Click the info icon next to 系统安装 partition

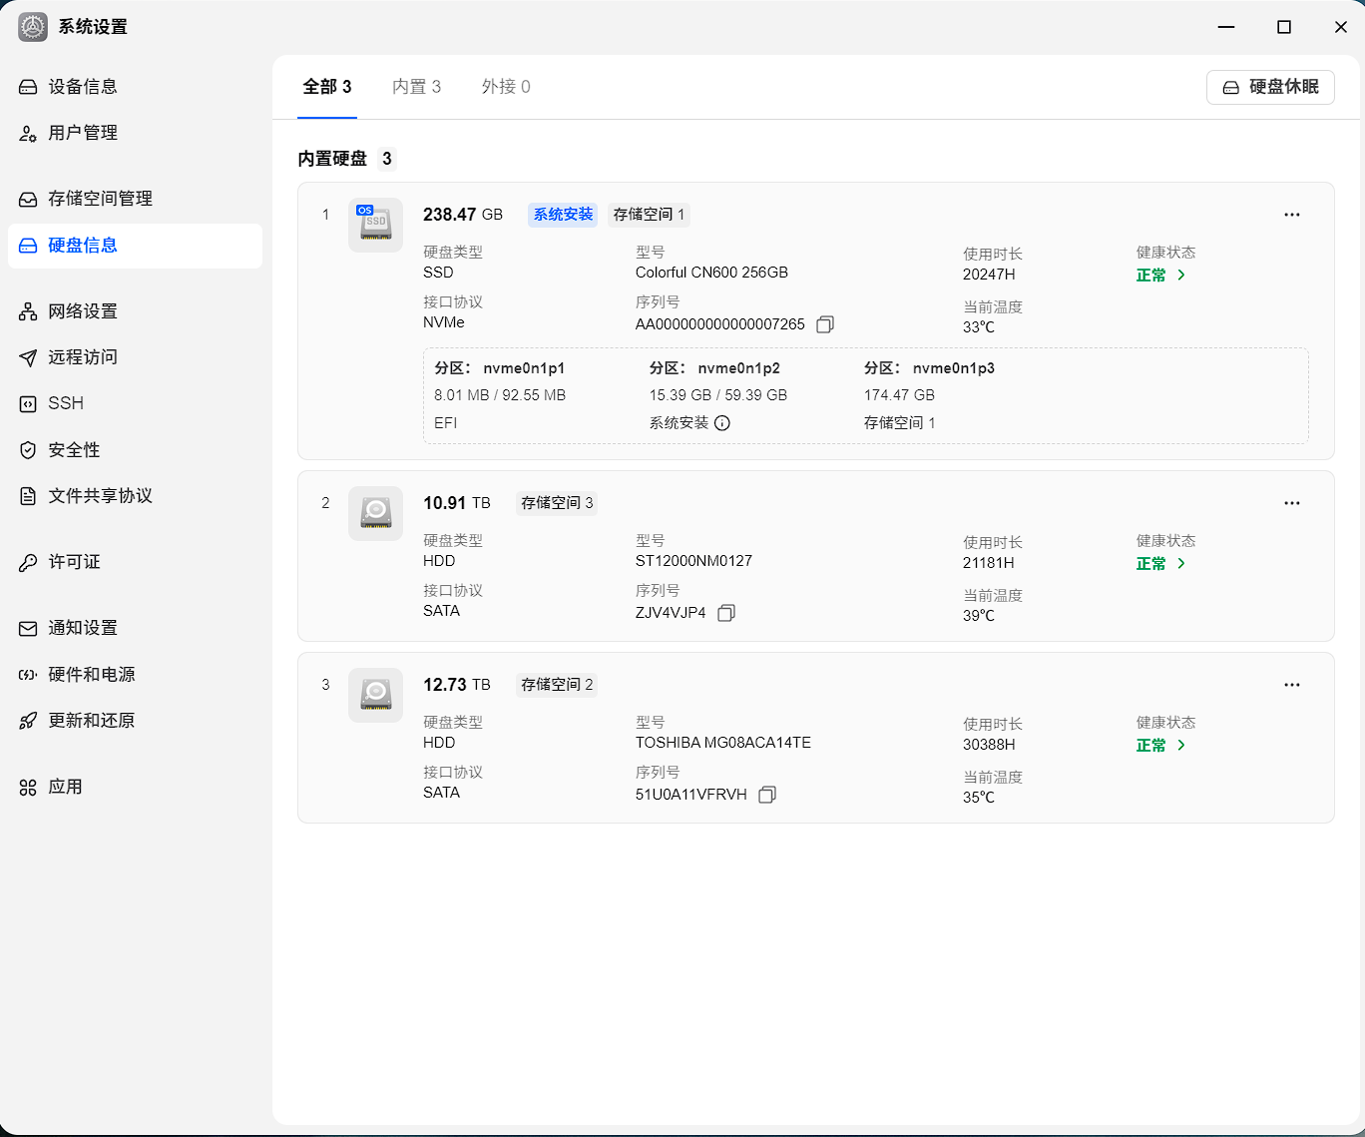point(722,423)
